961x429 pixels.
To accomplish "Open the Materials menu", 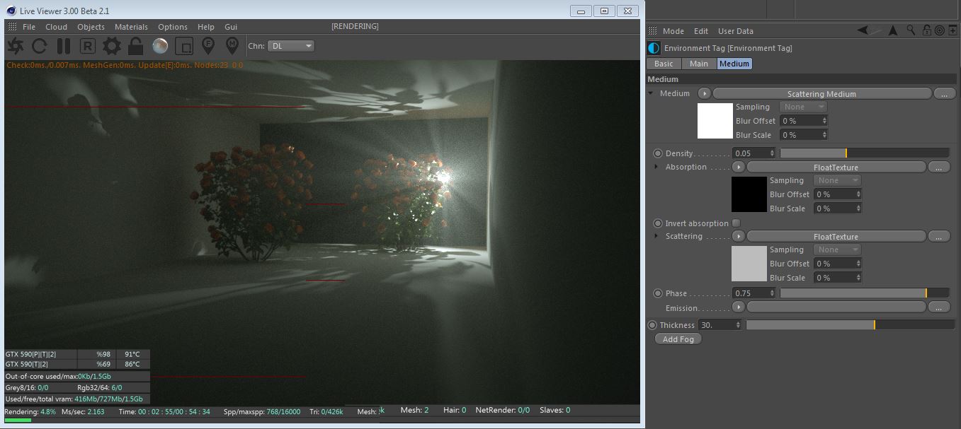I will pyautogui.click(x=131, y=27).
